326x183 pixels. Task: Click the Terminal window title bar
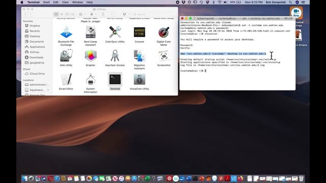tap(237, 18)
